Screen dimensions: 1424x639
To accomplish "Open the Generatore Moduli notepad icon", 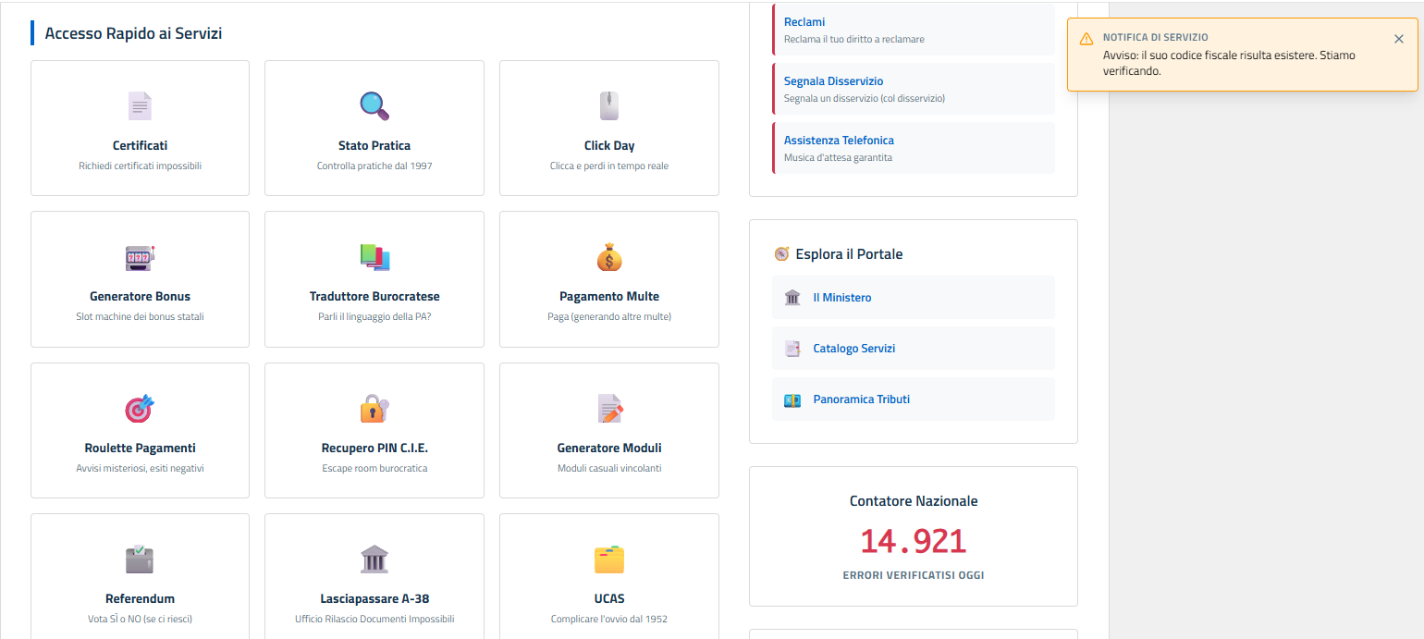I will click(608, 409).
